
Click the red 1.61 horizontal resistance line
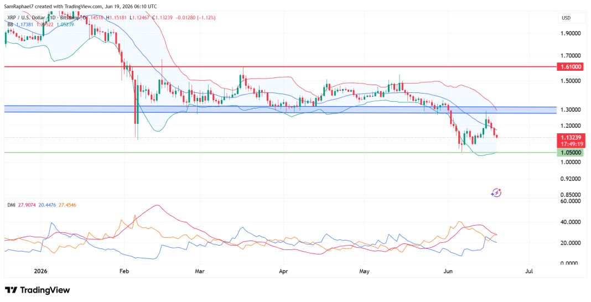coord(281,66)
